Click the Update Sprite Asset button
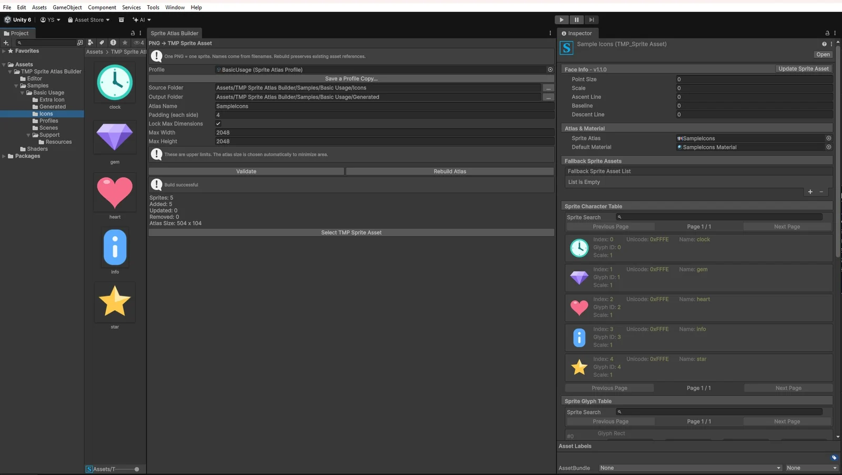Image resolution: width=842 pixels, height=475 pixels. pyautogui.click(x=804, y=69)
